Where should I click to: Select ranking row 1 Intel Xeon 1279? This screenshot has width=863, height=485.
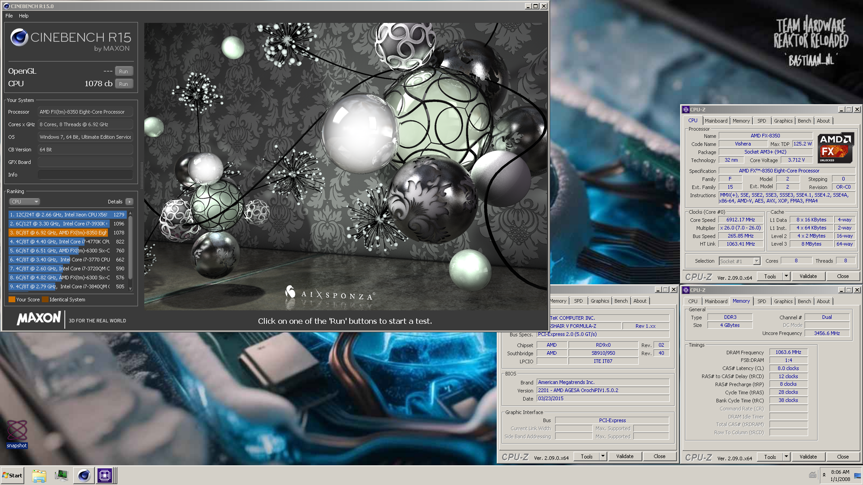pos(67,215)
